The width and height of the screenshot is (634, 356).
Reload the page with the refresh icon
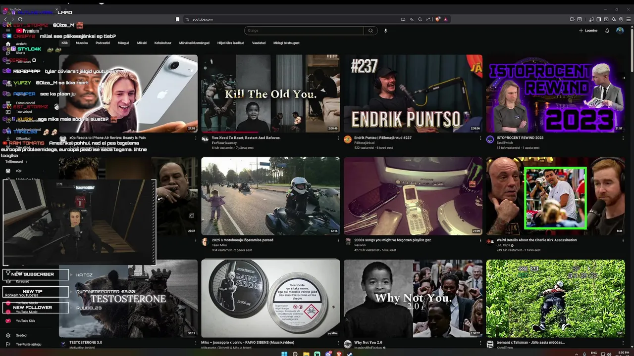click(x=20, y=19)
